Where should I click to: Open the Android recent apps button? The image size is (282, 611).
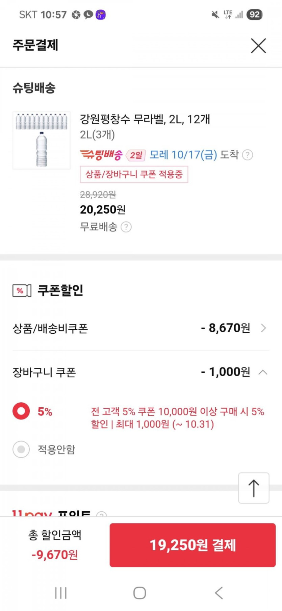click(x=61, y=593)
